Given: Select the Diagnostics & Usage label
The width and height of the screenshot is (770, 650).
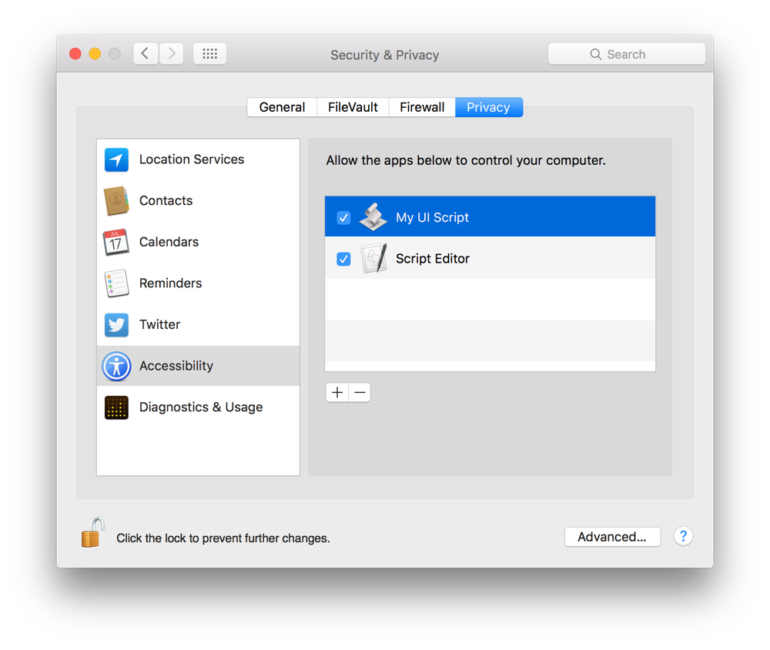Looking at the screenshot, I should [x=201, y=407].
